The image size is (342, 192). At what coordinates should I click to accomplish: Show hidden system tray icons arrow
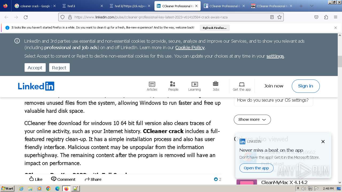298,189
